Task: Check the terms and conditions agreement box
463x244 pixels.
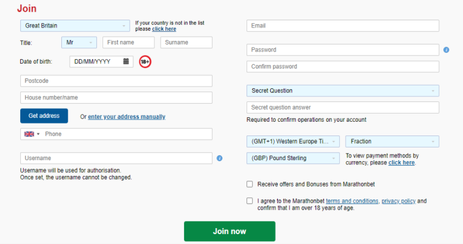Action: (250, 201)
